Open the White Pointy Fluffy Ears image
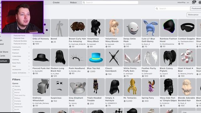The height and width of the screenshot is (113, 201). click(132, 57)
